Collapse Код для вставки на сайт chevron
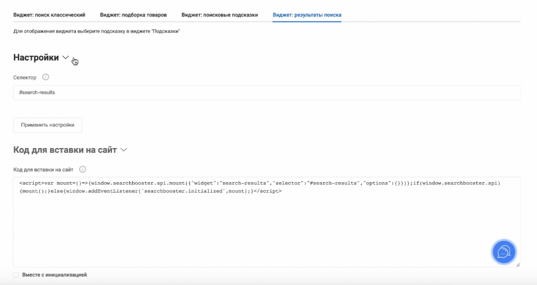This screenshot has height=285, width=537. coord(124,149)
